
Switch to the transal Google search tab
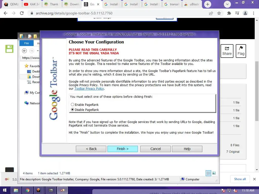tap(172, 4)
